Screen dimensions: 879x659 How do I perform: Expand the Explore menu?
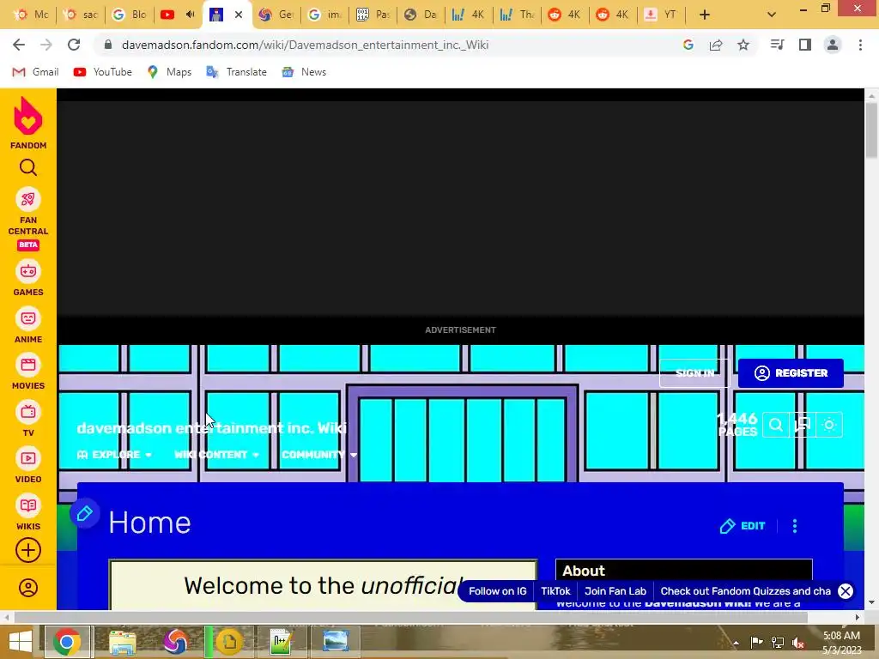pyautogui.click(x=114, y=455)
